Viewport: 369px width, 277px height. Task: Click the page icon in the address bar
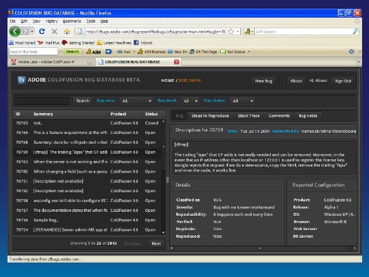(x=80, y=31)
